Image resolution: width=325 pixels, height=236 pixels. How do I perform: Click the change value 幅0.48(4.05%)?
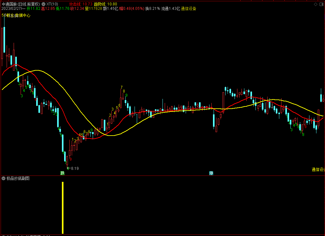[132, 9]
